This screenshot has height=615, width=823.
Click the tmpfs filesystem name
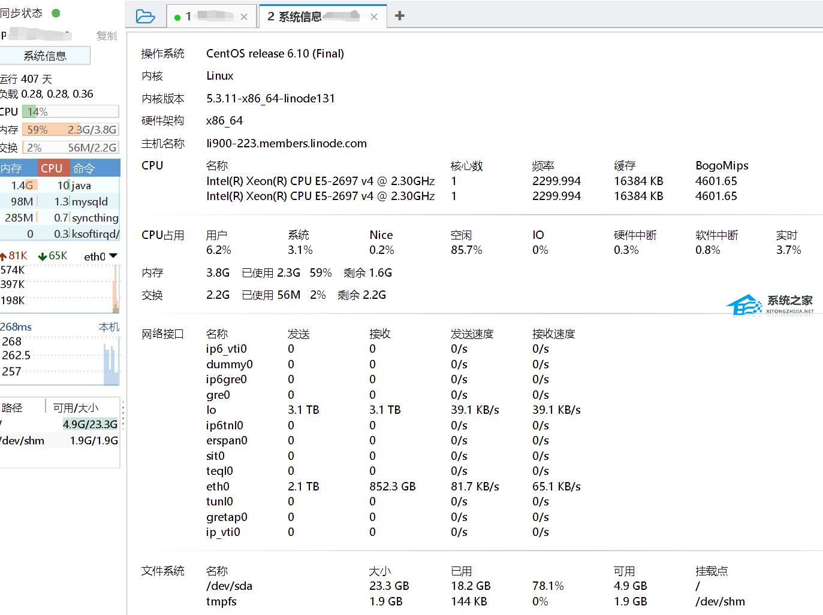pos(221,601)
